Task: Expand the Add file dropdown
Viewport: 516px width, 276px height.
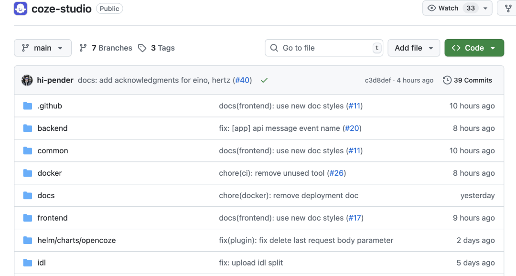Action: click(x=414, y=48)
